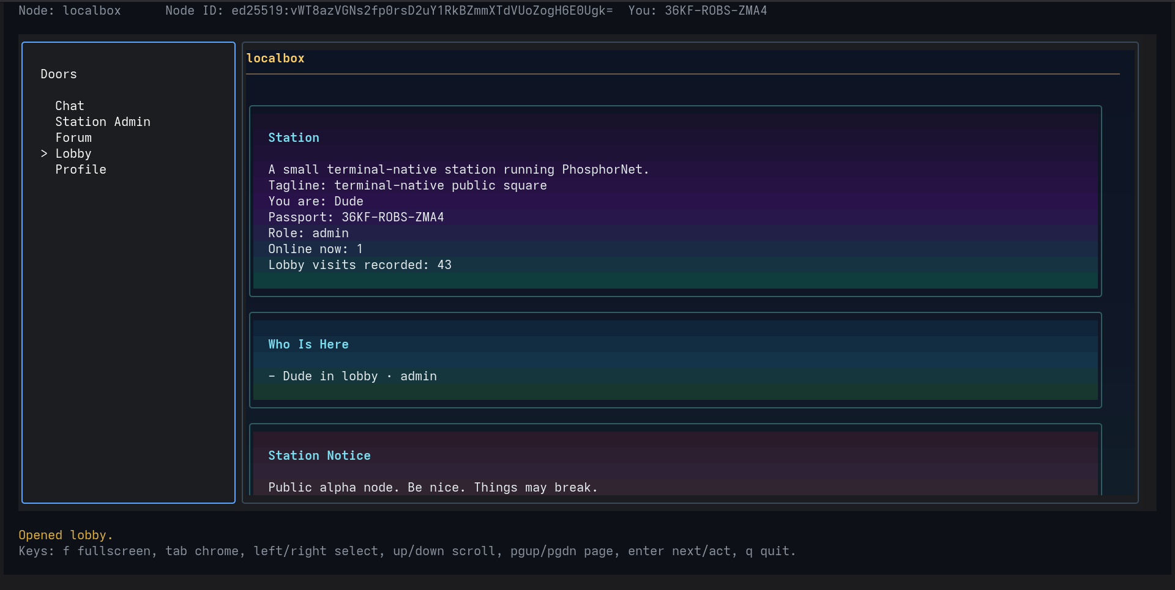Image resolution: width=1175 pixels, height=590 pixels.
Task: Open the Forum door
Action: click(x=73, y=138)
